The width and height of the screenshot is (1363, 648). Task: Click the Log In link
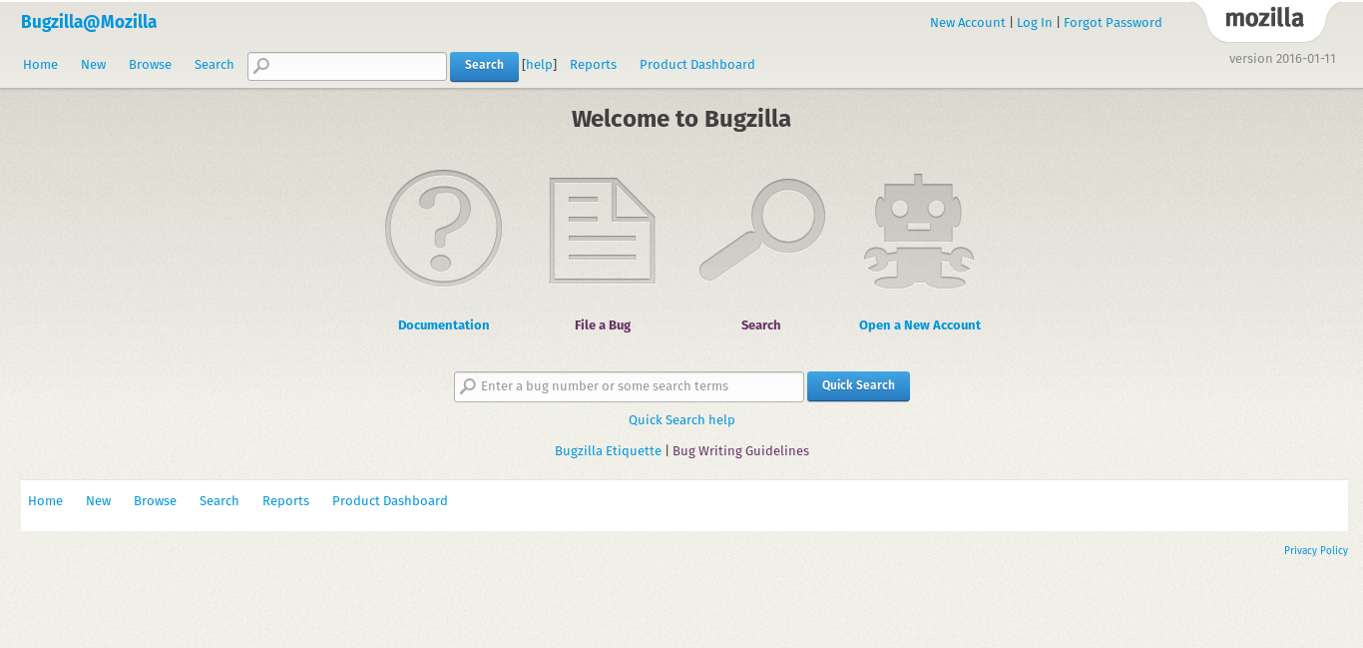[1035, 23]
